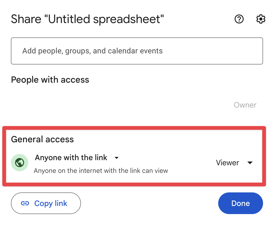Open sharing settings gear icon
The image size is (275, 226).
tap(261, 19)
